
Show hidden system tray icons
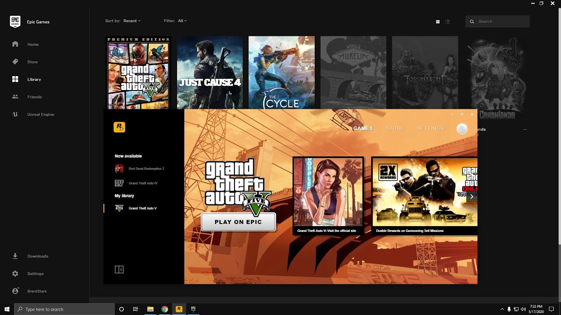[502, 309]
